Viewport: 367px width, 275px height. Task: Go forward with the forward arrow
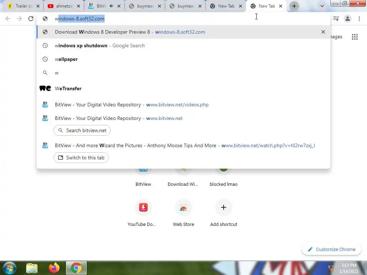coord(19,19)
